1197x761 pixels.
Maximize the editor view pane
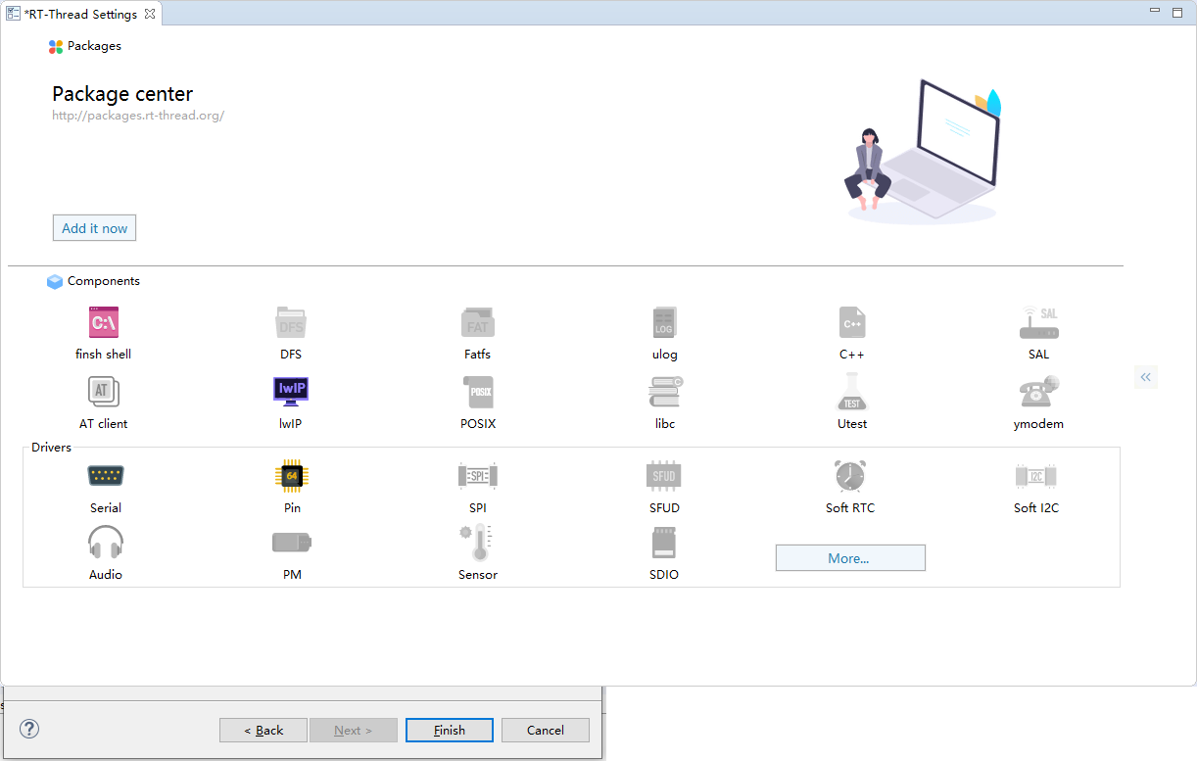[x=1177, y=12]
